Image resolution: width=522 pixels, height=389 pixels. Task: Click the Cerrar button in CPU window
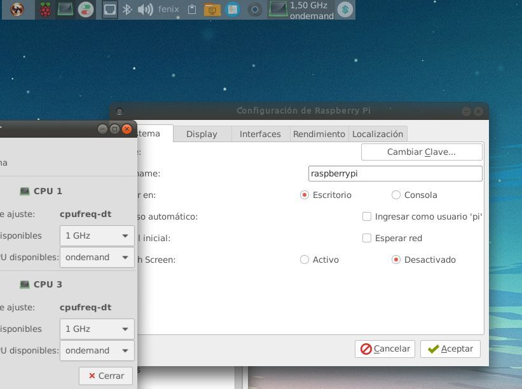click(x=106, y=376)
